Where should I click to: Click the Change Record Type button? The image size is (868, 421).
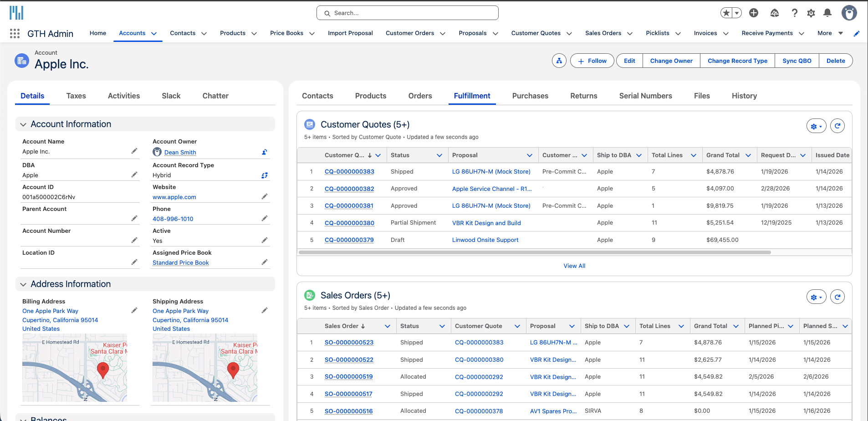pyautogui.click(x=737, y=61)
